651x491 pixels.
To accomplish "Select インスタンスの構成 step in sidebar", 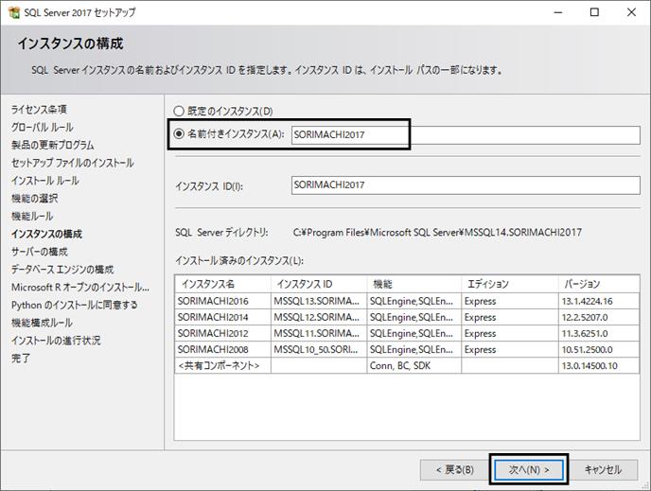I will tap(47, 234).
